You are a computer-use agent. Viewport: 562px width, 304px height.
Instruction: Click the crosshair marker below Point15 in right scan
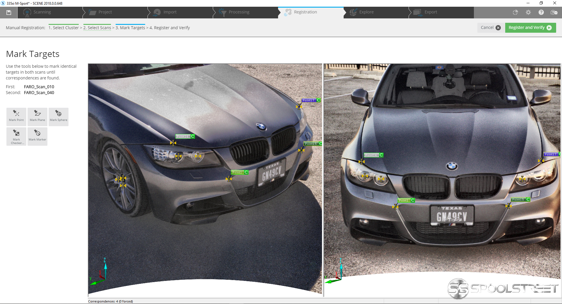[508, 206]
